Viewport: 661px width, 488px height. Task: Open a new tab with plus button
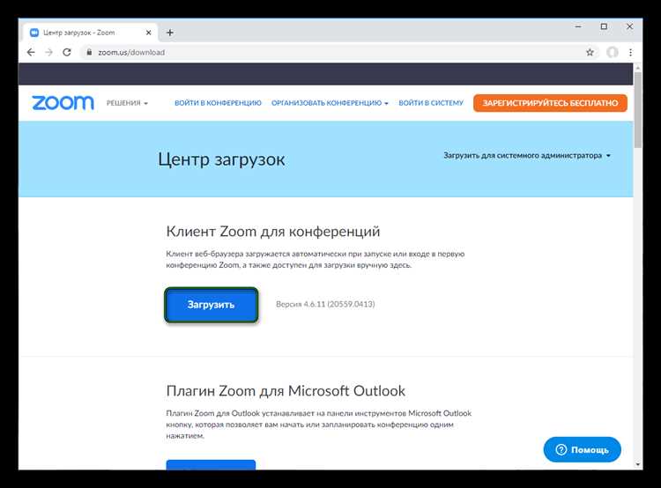170,33
